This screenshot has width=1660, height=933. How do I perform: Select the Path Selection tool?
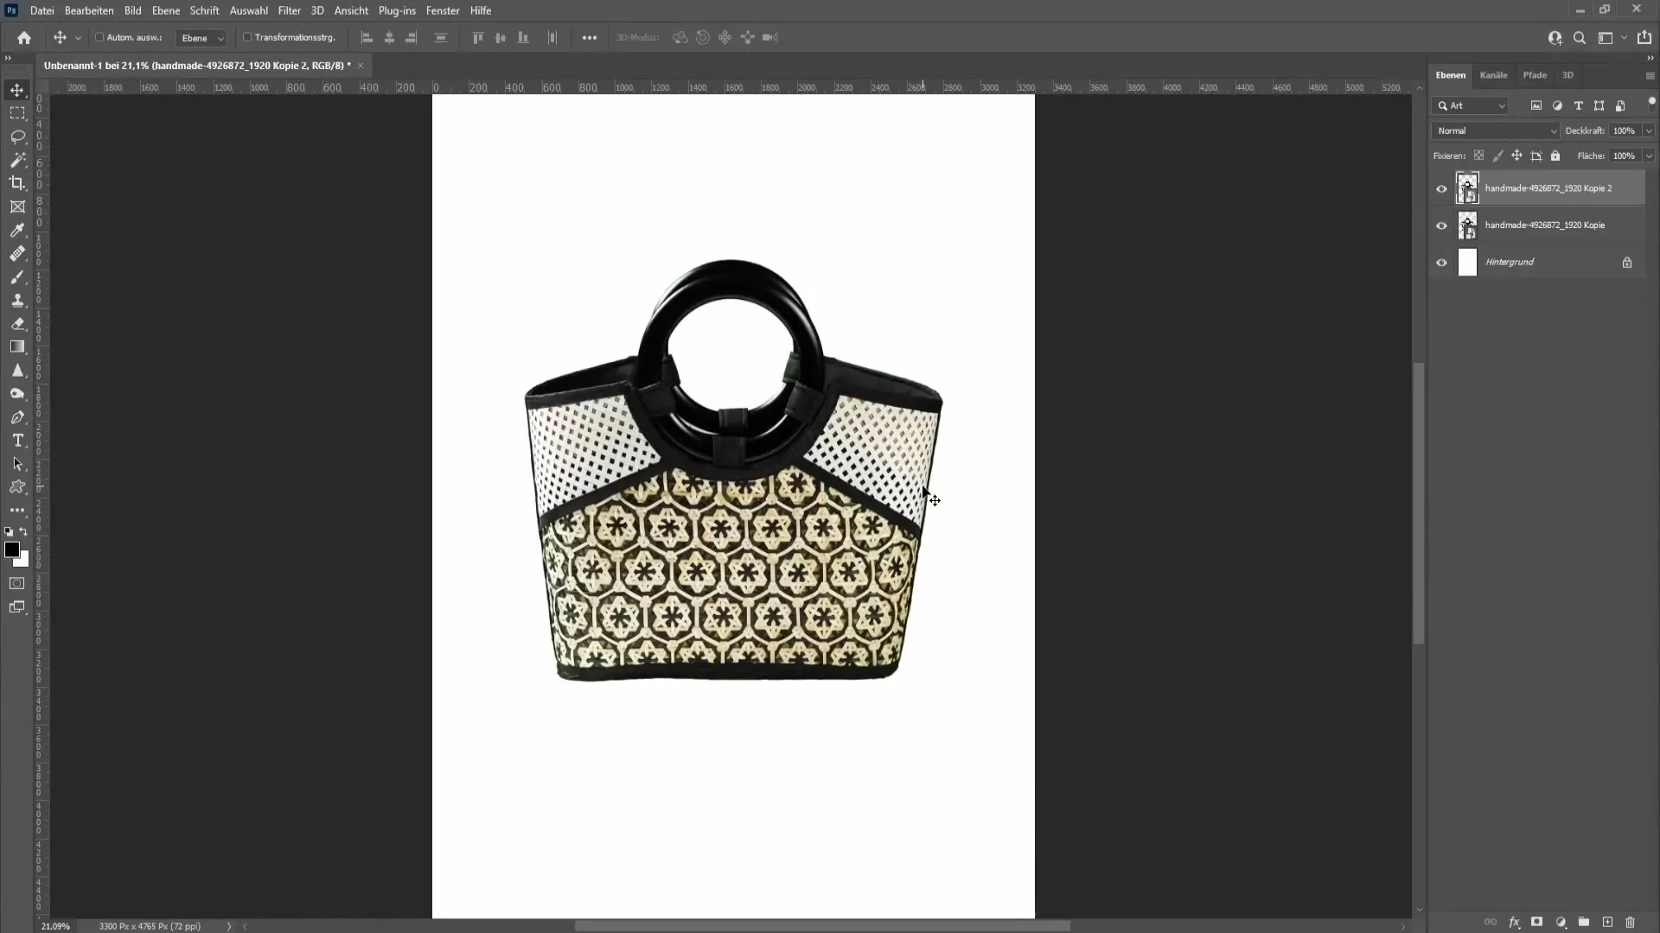[x=17, y=463]
